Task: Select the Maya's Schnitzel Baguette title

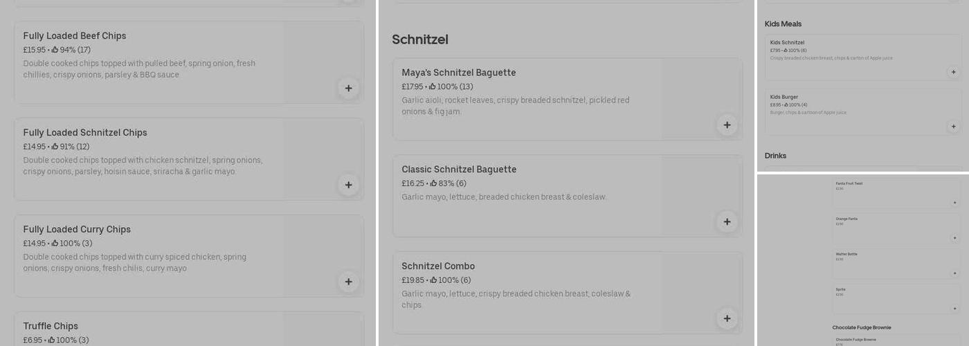Action: (458, 73)
